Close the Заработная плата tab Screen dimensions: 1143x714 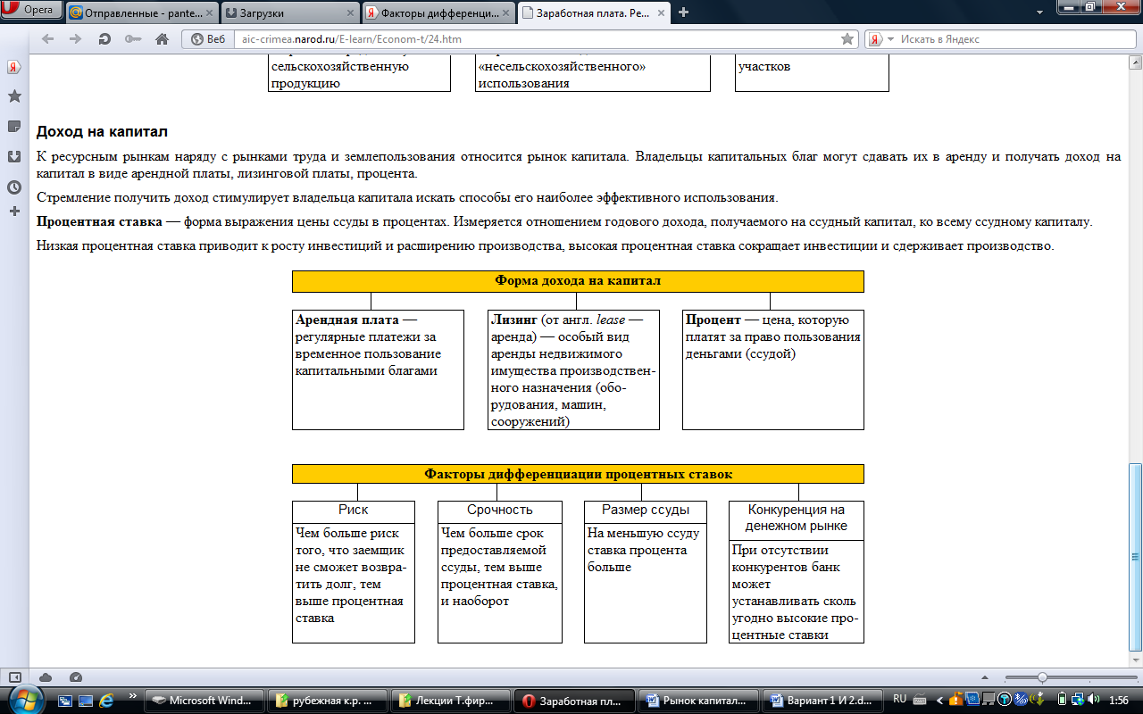[x=661, y=12]
